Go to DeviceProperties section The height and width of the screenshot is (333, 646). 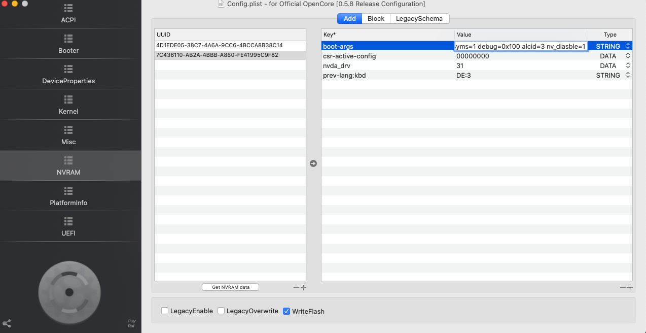click(x=68, y=75)
